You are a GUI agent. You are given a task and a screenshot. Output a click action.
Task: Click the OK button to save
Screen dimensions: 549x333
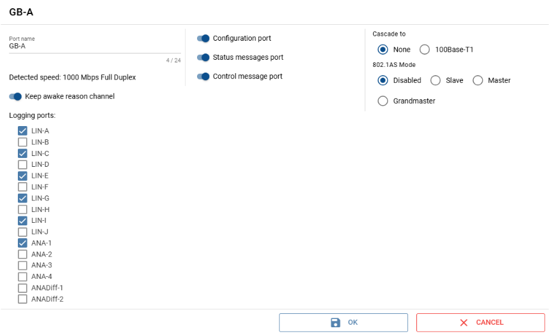click(343, 323)
